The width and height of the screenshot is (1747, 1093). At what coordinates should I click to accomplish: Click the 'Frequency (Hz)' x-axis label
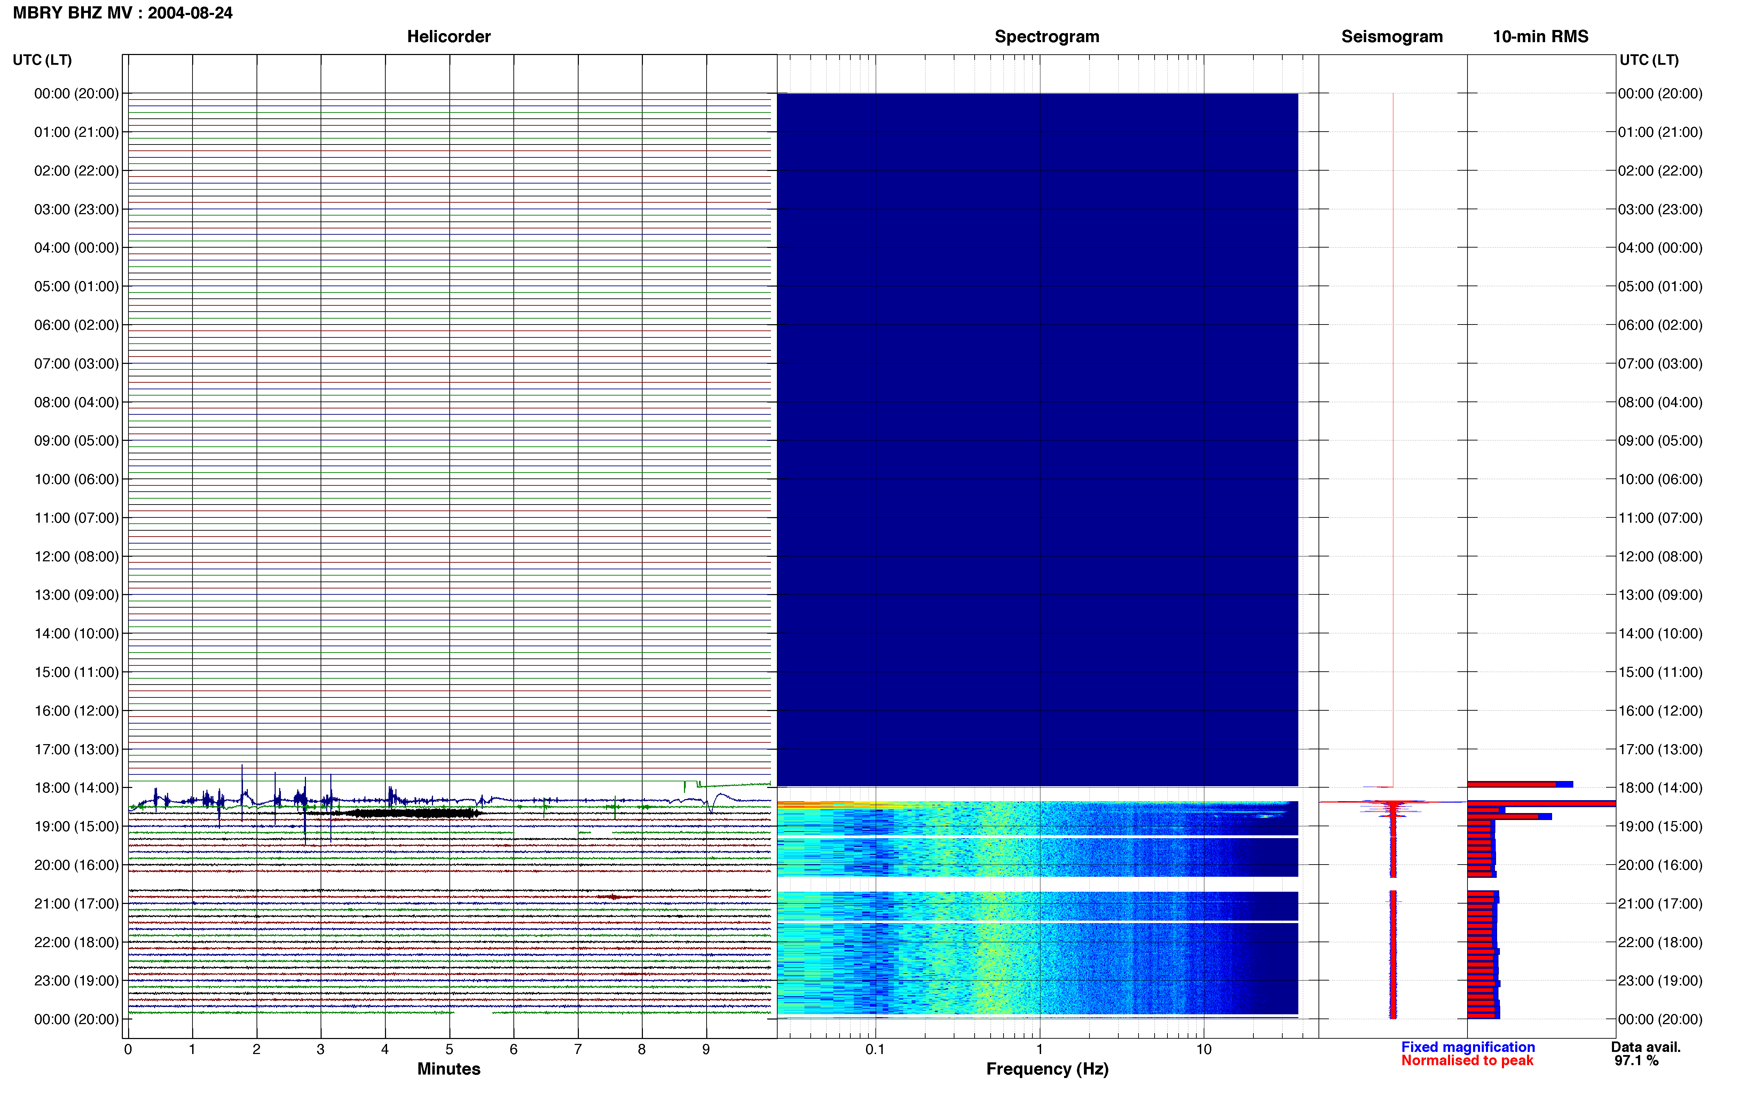pyautogui.click(x=1047, y=1069)
